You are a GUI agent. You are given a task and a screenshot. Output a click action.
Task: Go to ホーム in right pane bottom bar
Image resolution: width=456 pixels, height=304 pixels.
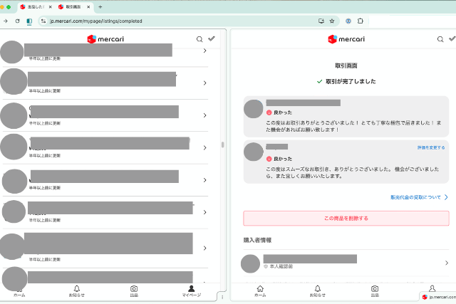(x=260, y=290)
